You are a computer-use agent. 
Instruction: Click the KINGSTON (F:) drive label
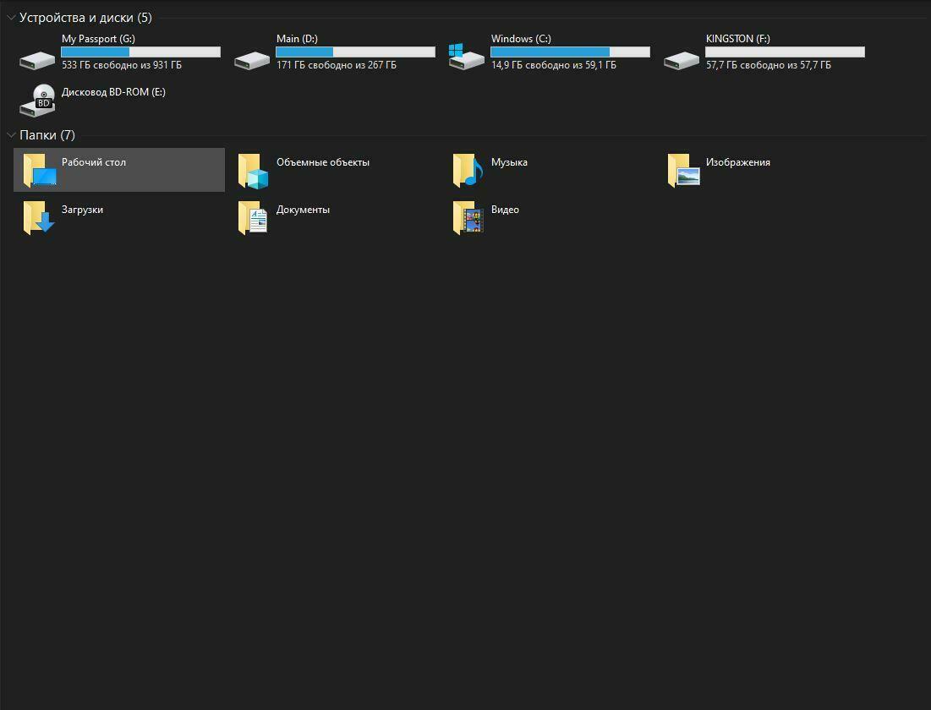[x=738, y=39]
